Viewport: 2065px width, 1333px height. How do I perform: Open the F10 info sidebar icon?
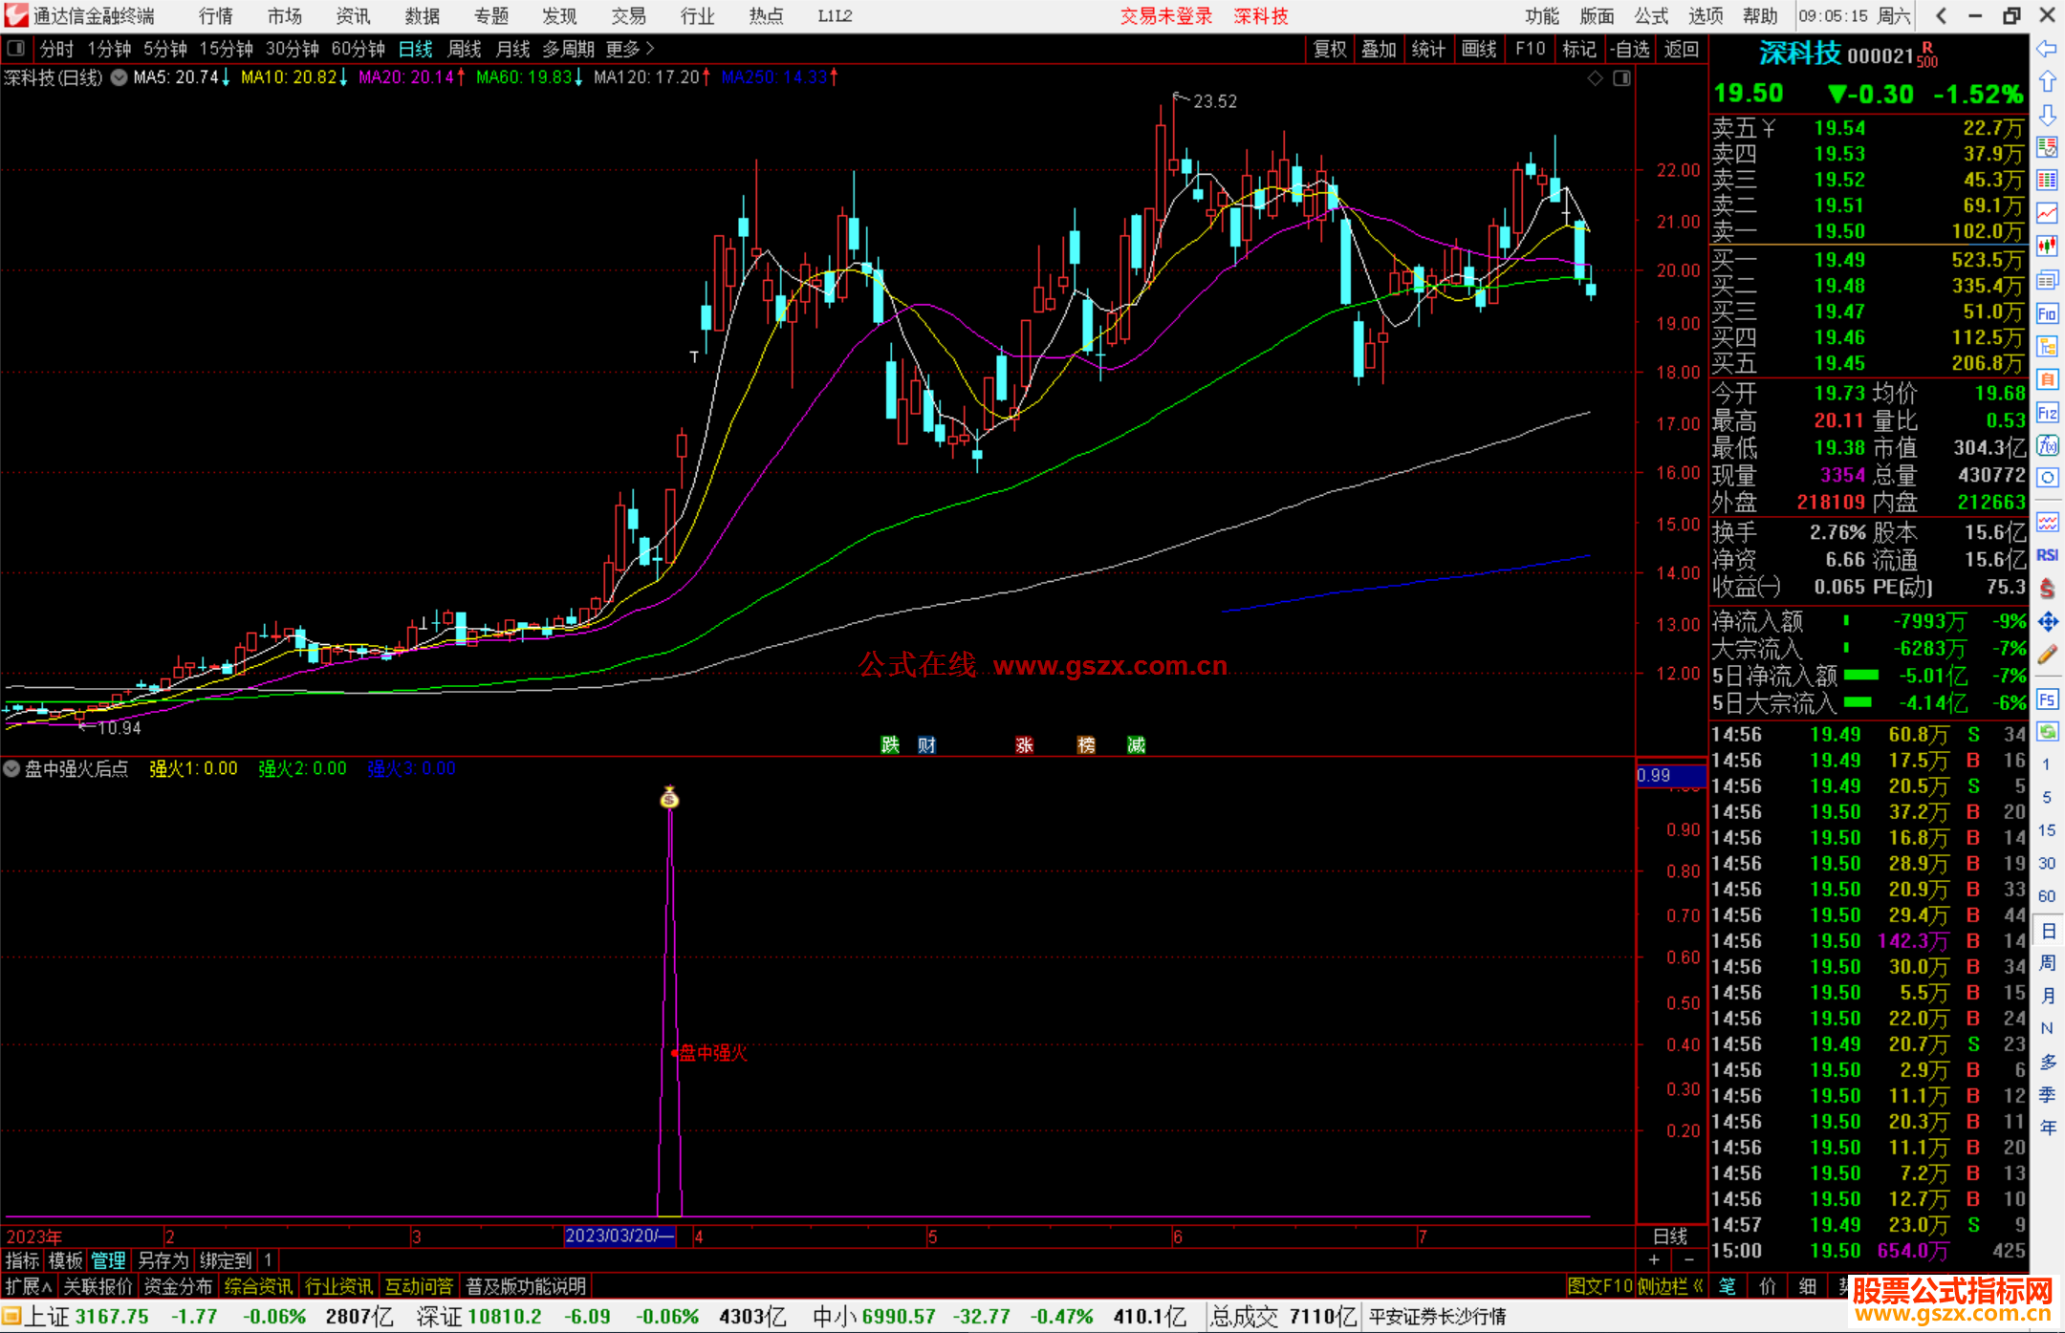(2047, 314)
